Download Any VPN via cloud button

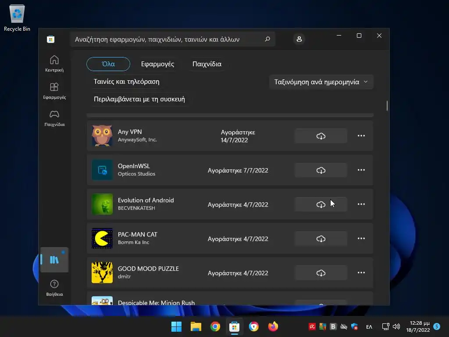[321, 136]
